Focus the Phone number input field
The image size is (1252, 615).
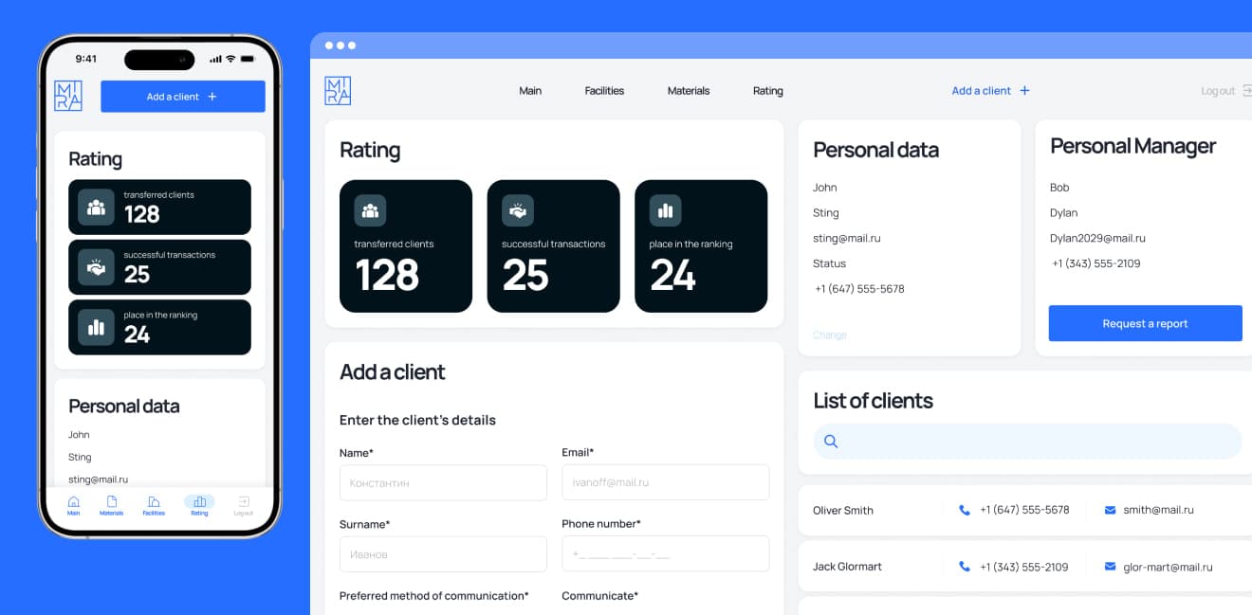point(665,554)
